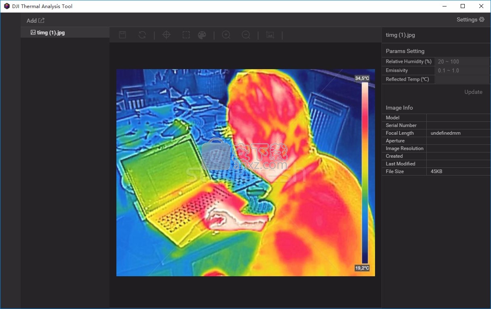491x309 pixels.
Task: Zoom in using the magnifier plus icon
Action: tap(226, 35)
